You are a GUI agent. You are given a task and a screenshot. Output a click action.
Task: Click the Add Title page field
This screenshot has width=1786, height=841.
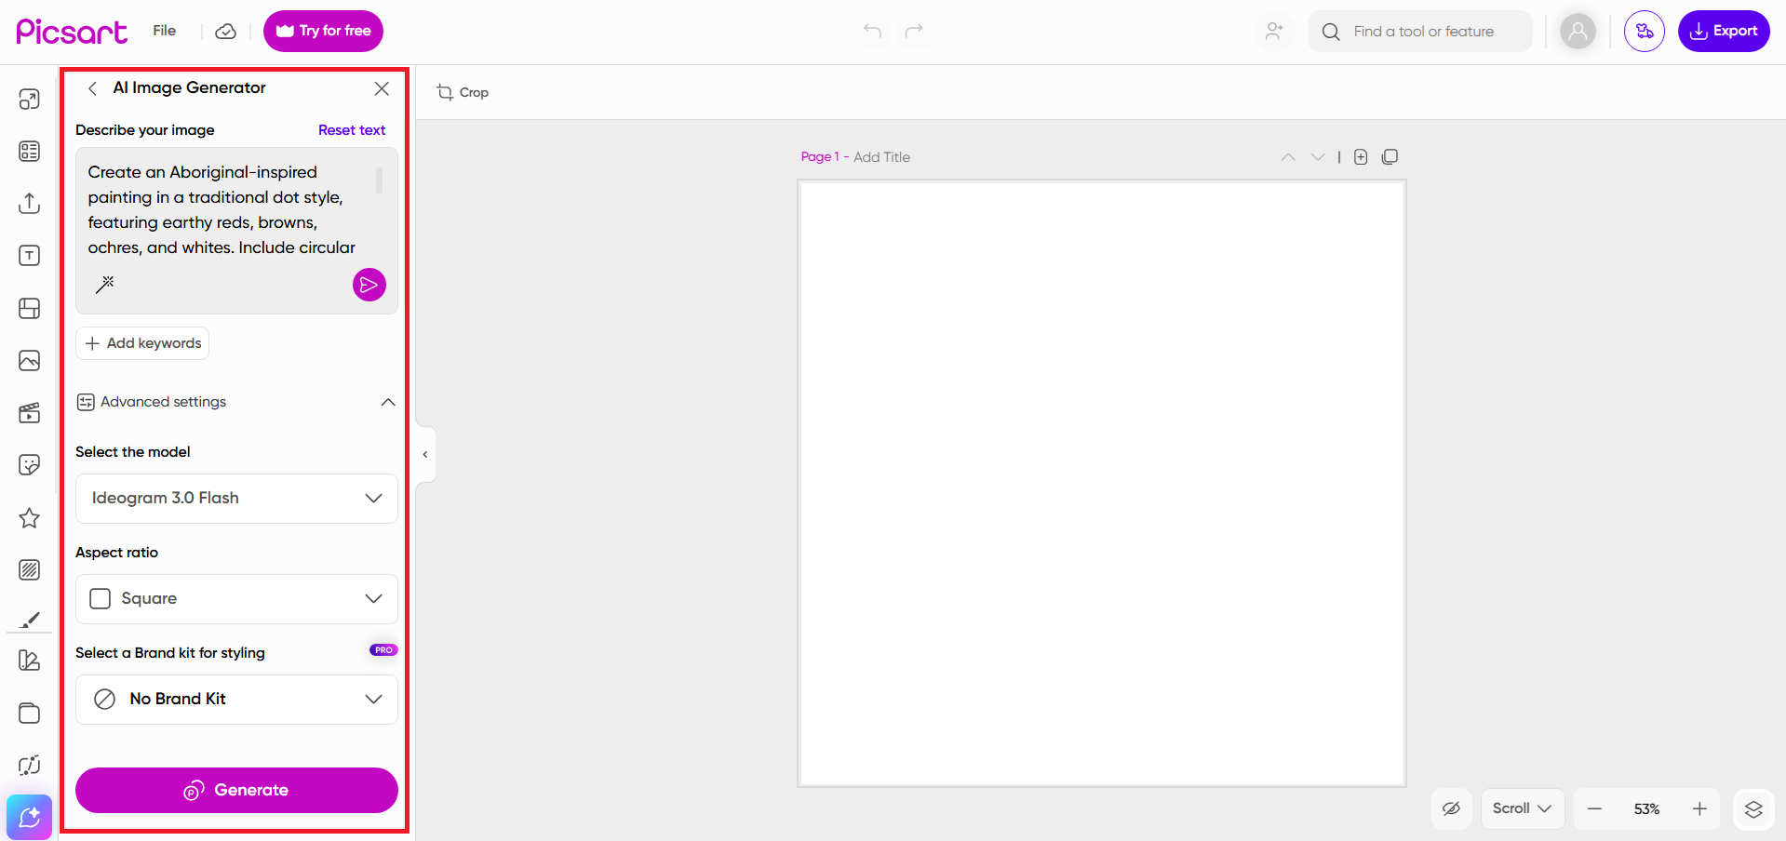tap(882, 157)
